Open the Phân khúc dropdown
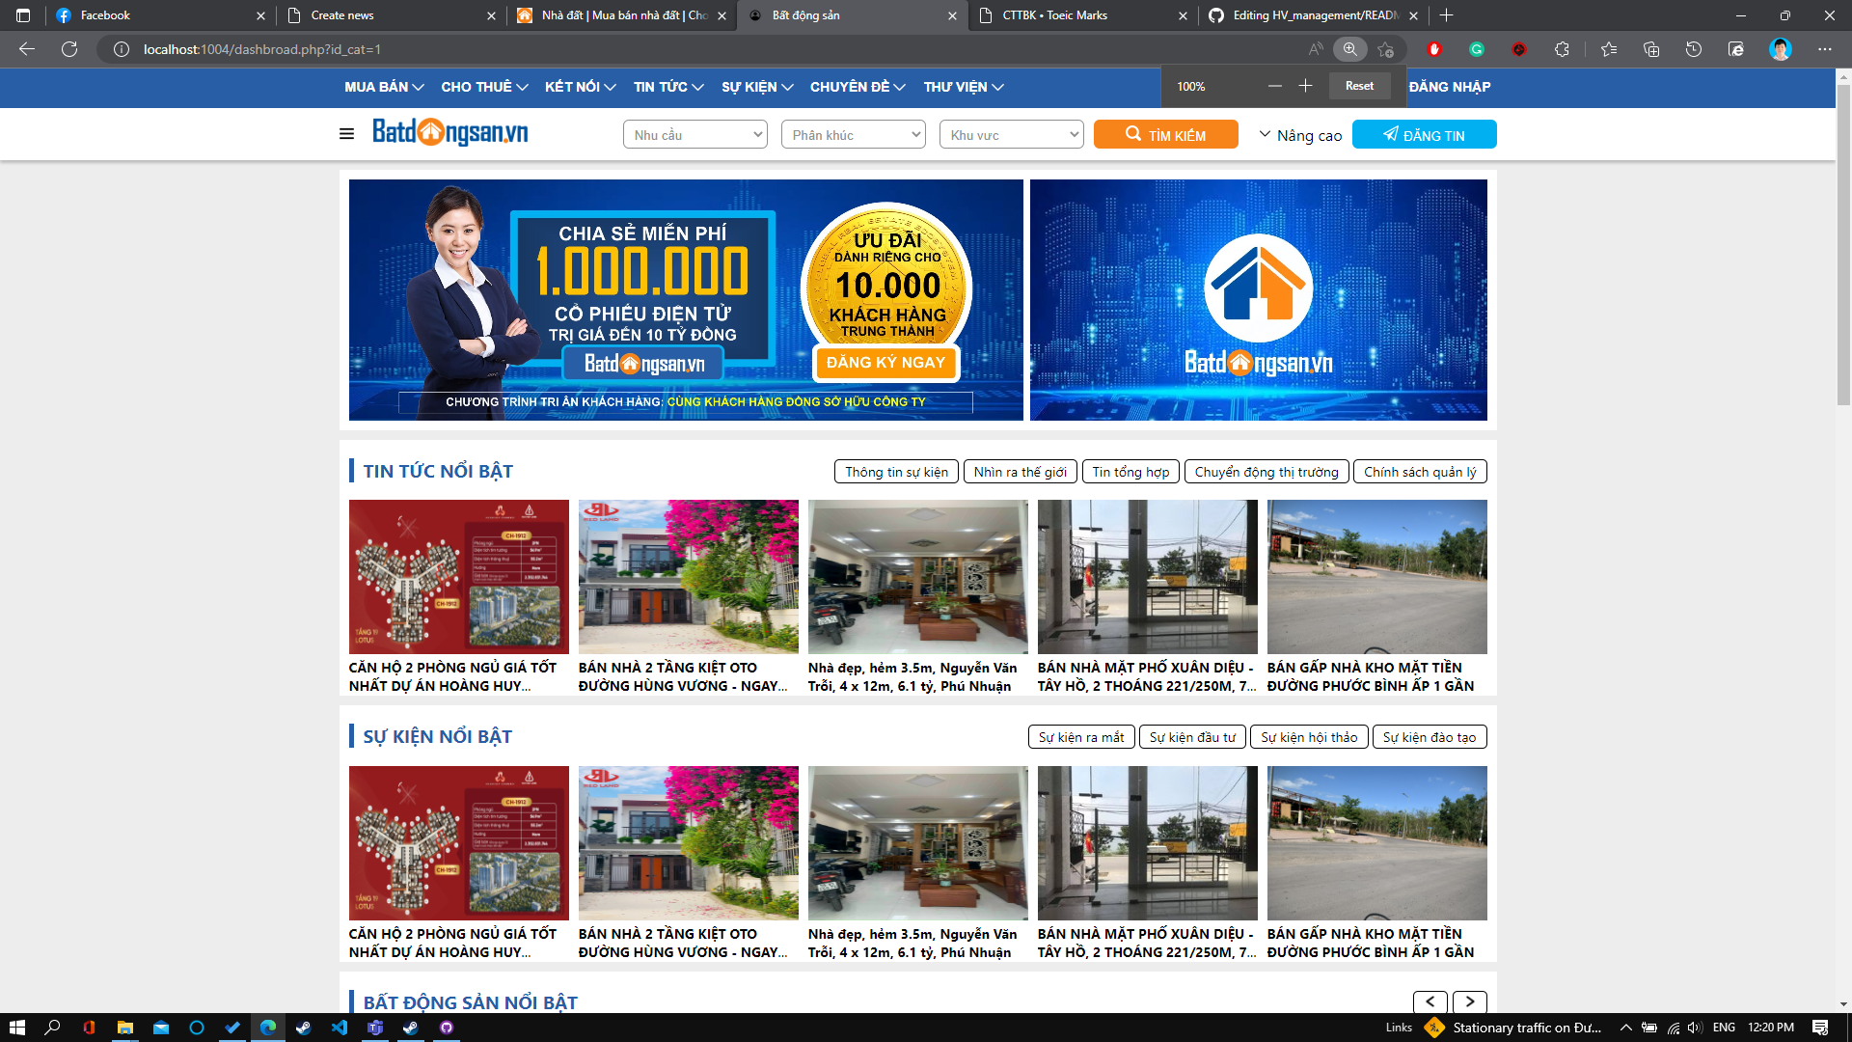Viewport: 1852px width, 1042px height. click(853, 135)
